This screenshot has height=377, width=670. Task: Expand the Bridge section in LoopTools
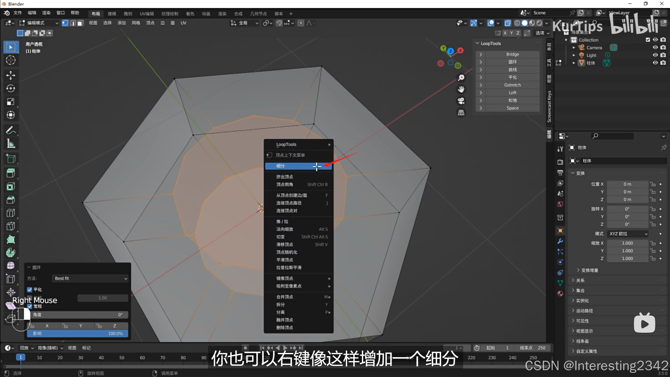click(481, 54)
